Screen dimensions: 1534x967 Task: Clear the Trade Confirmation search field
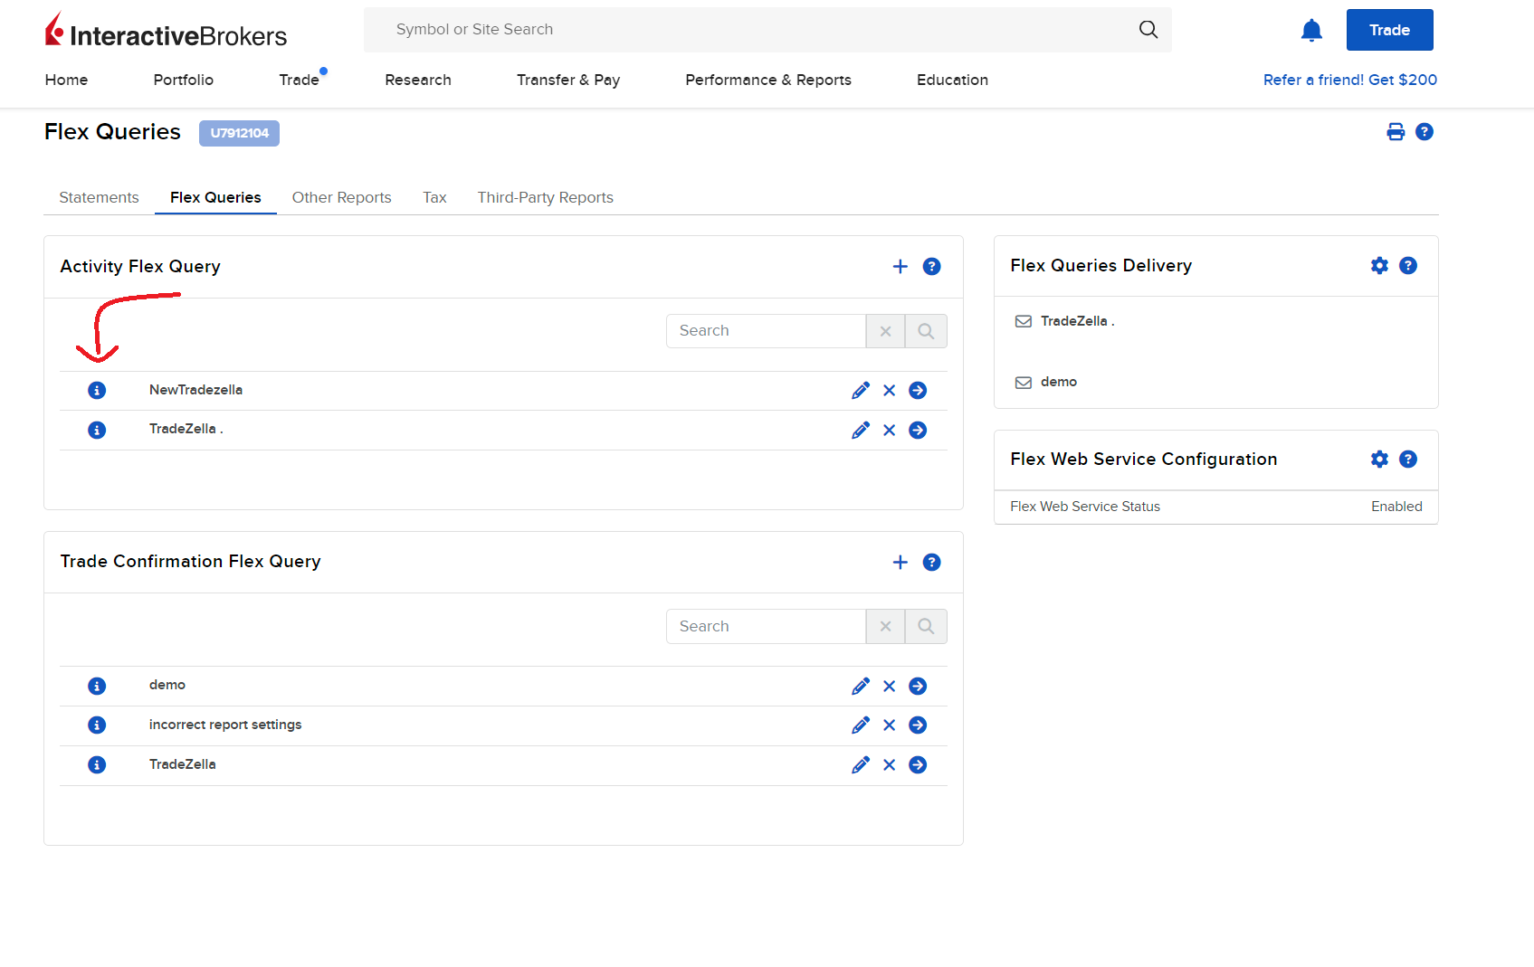point(885,626)
